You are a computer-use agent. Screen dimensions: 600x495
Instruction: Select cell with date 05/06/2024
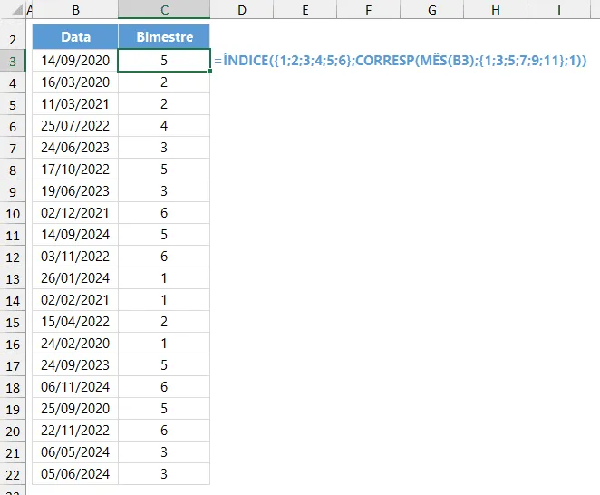[75, 474]
